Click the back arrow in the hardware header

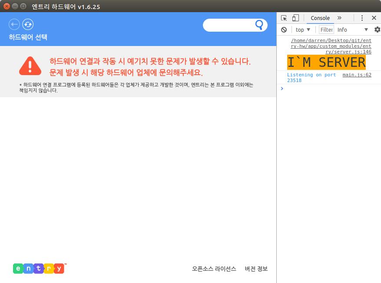(x=14, y=24)
